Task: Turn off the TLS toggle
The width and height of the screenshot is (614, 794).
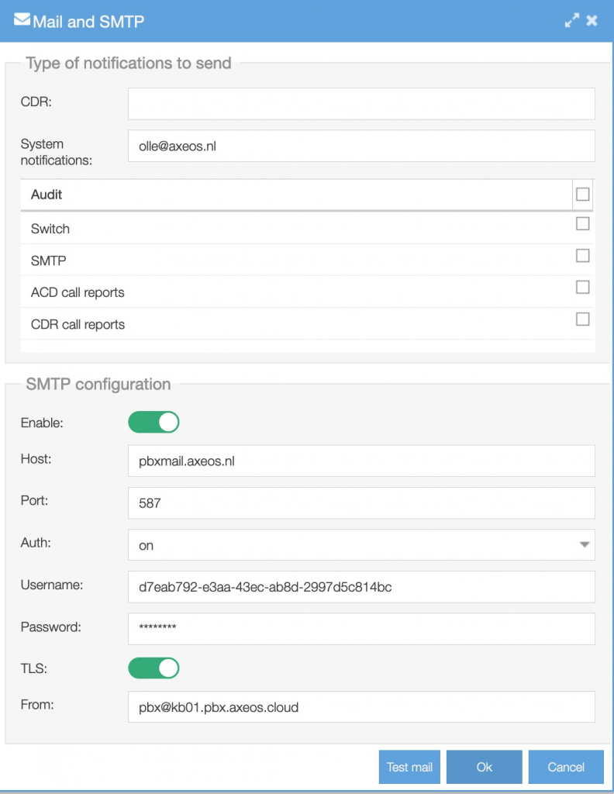Action: 153,668
